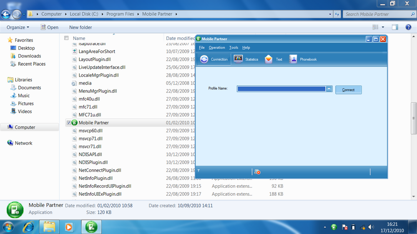Select Documents library
Image resolution: width=417 pixels, height=234 pixels.
[29, 88]
